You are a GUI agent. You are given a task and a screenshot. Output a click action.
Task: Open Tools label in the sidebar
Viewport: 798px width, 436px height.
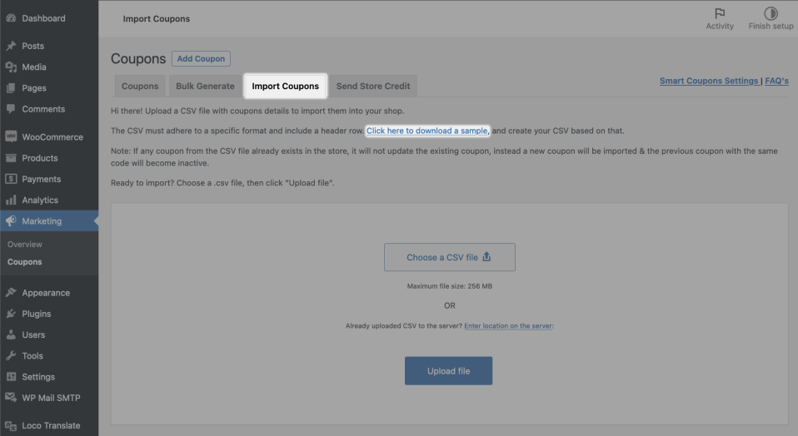pyautogui.click(x=32, y=356)
